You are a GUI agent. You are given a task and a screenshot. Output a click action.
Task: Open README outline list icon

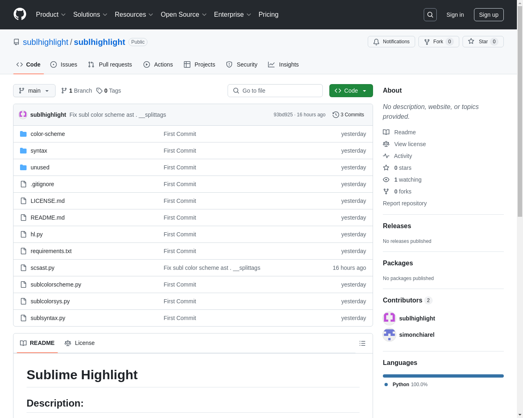coord(362,343)
